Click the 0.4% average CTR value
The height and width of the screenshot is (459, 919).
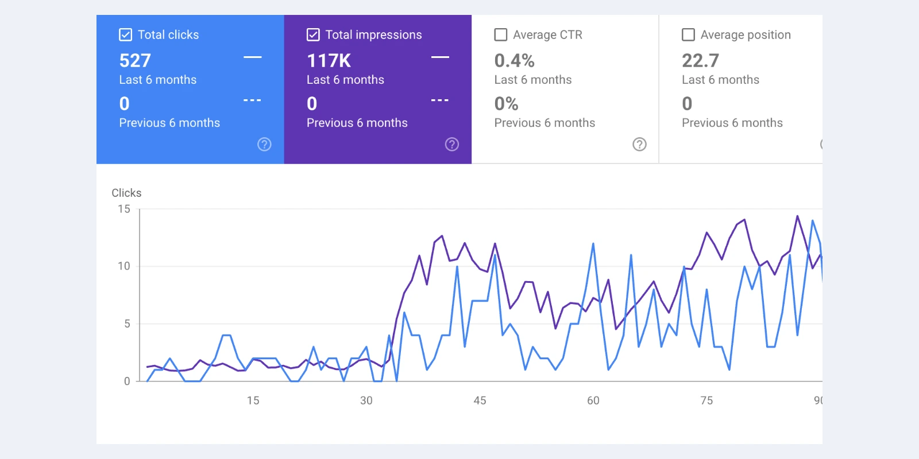[515, 61]
